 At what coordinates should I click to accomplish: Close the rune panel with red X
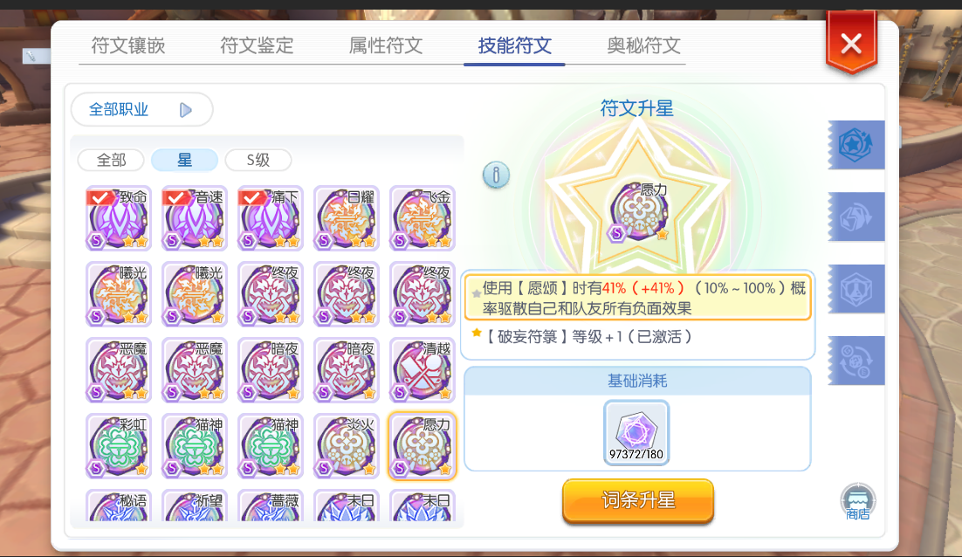(x=851, y=44)
